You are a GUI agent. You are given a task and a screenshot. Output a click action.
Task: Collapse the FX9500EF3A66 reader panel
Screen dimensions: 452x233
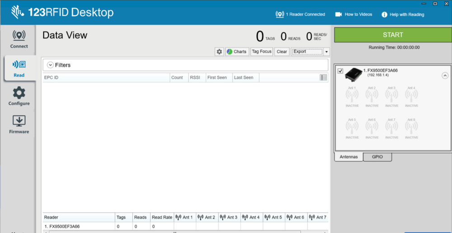click(x=445, y=76)
